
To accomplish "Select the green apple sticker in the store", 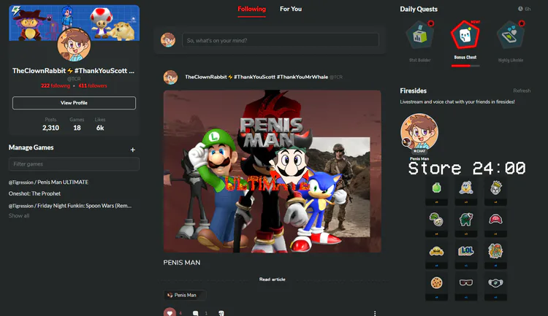I will [x=436, y=188].
